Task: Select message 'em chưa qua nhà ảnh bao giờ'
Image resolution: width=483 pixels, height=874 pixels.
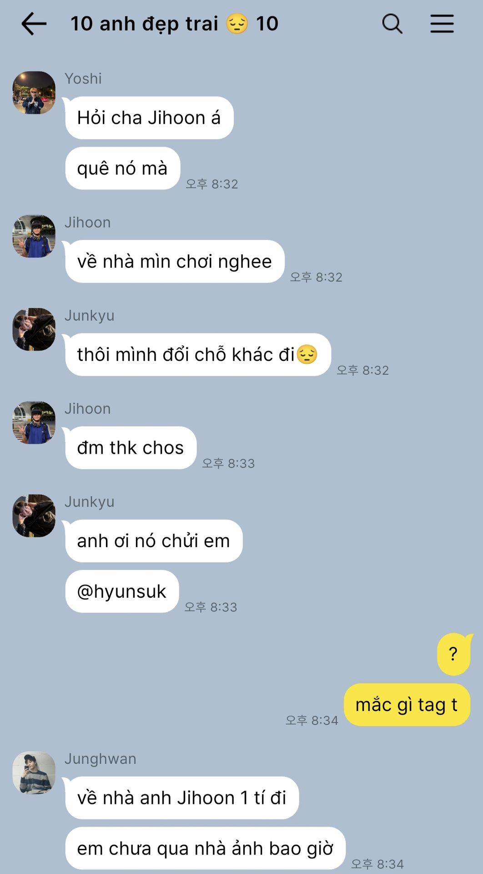Action: point(205,849)
